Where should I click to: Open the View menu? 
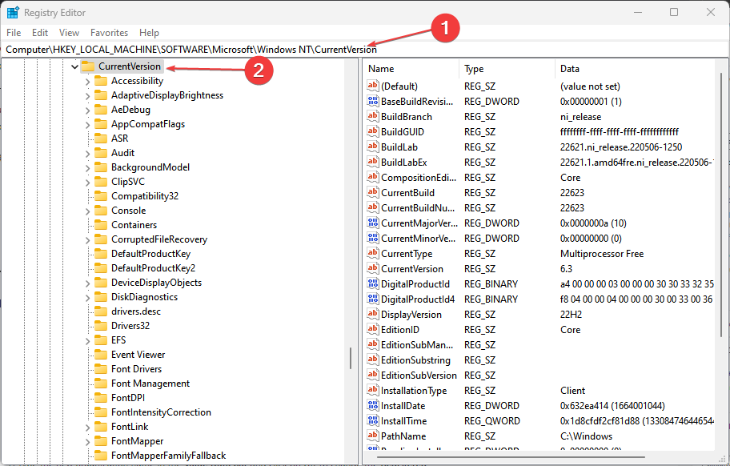tap(69, 33)
